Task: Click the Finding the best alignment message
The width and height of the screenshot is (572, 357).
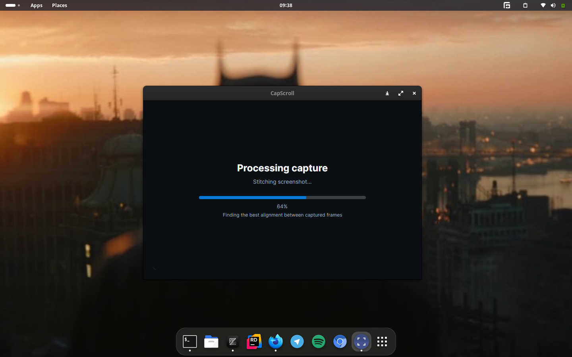Action: coord(282,215)
